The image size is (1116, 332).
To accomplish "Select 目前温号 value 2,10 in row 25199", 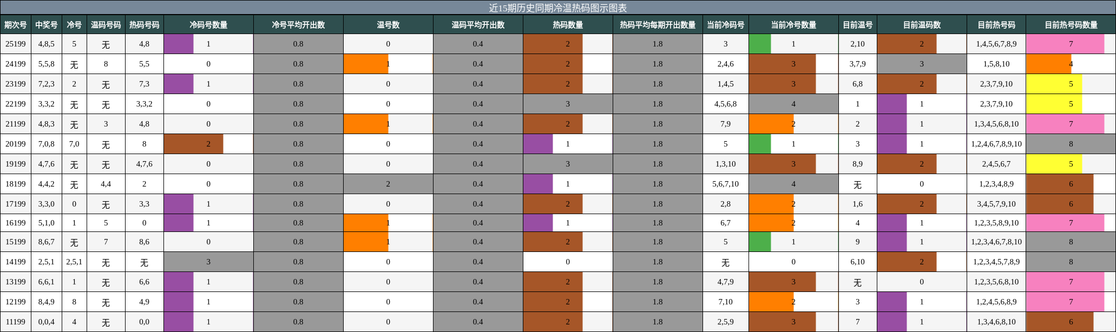I will coord(858,44).
